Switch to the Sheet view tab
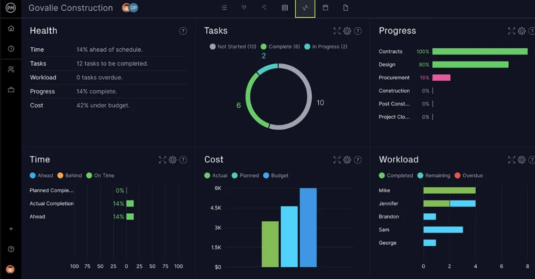Image resolution: width=535 pixels, height=279 pixels. click(x=284, y=8)
